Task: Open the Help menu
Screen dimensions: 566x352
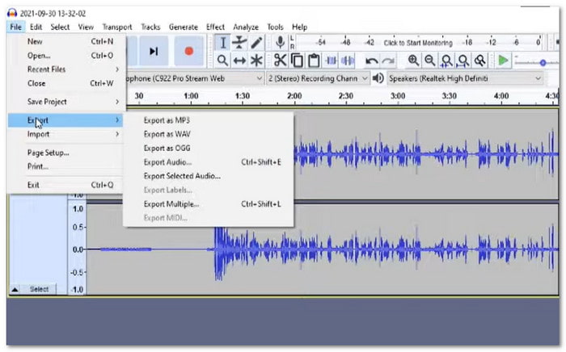Action: click(300, 27)
